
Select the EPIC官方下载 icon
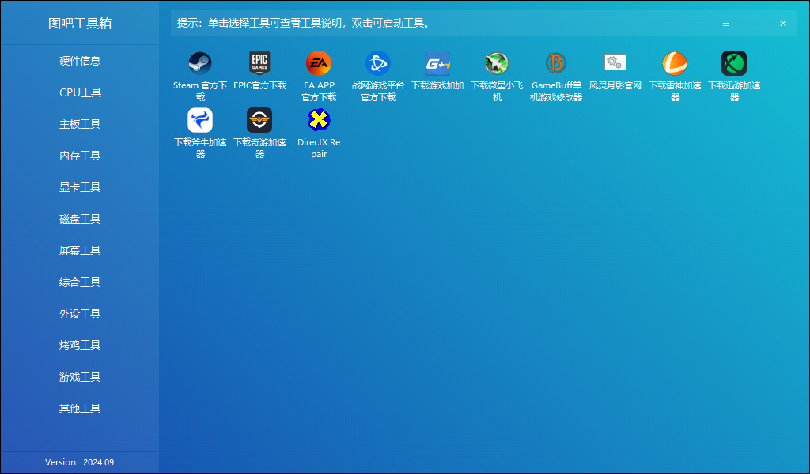click(259, 63)
